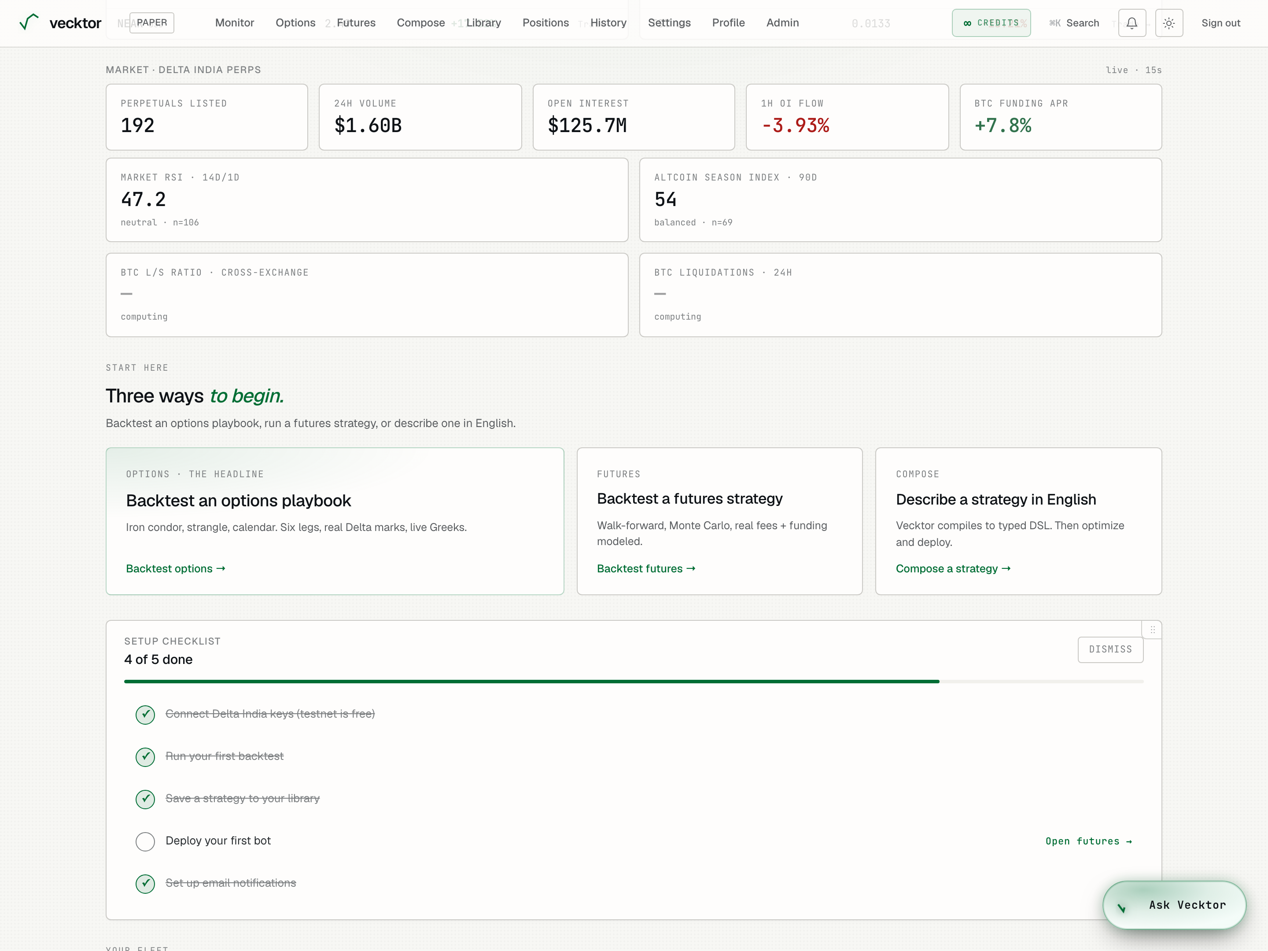Toggle the Connect Delta India keys checkmark
This screenshot has height=951, width=1268.
pyautogui.click(x=145, y=714)
